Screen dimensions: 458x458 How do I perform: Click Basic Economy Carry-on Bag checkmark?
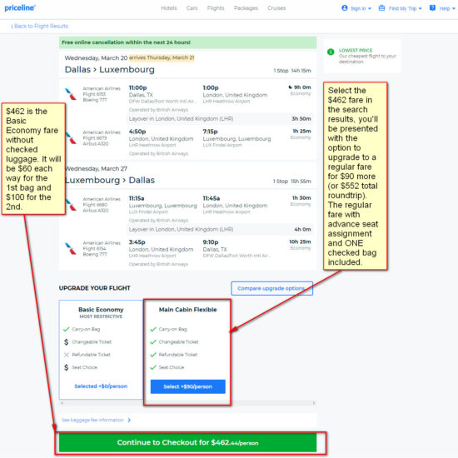pyautogui.click(x=67, y=329)
